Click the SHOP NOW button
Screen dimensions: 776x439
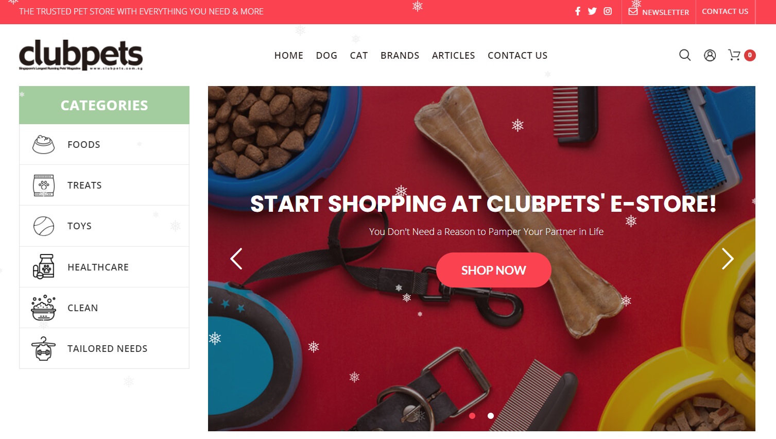click(494, 270)
